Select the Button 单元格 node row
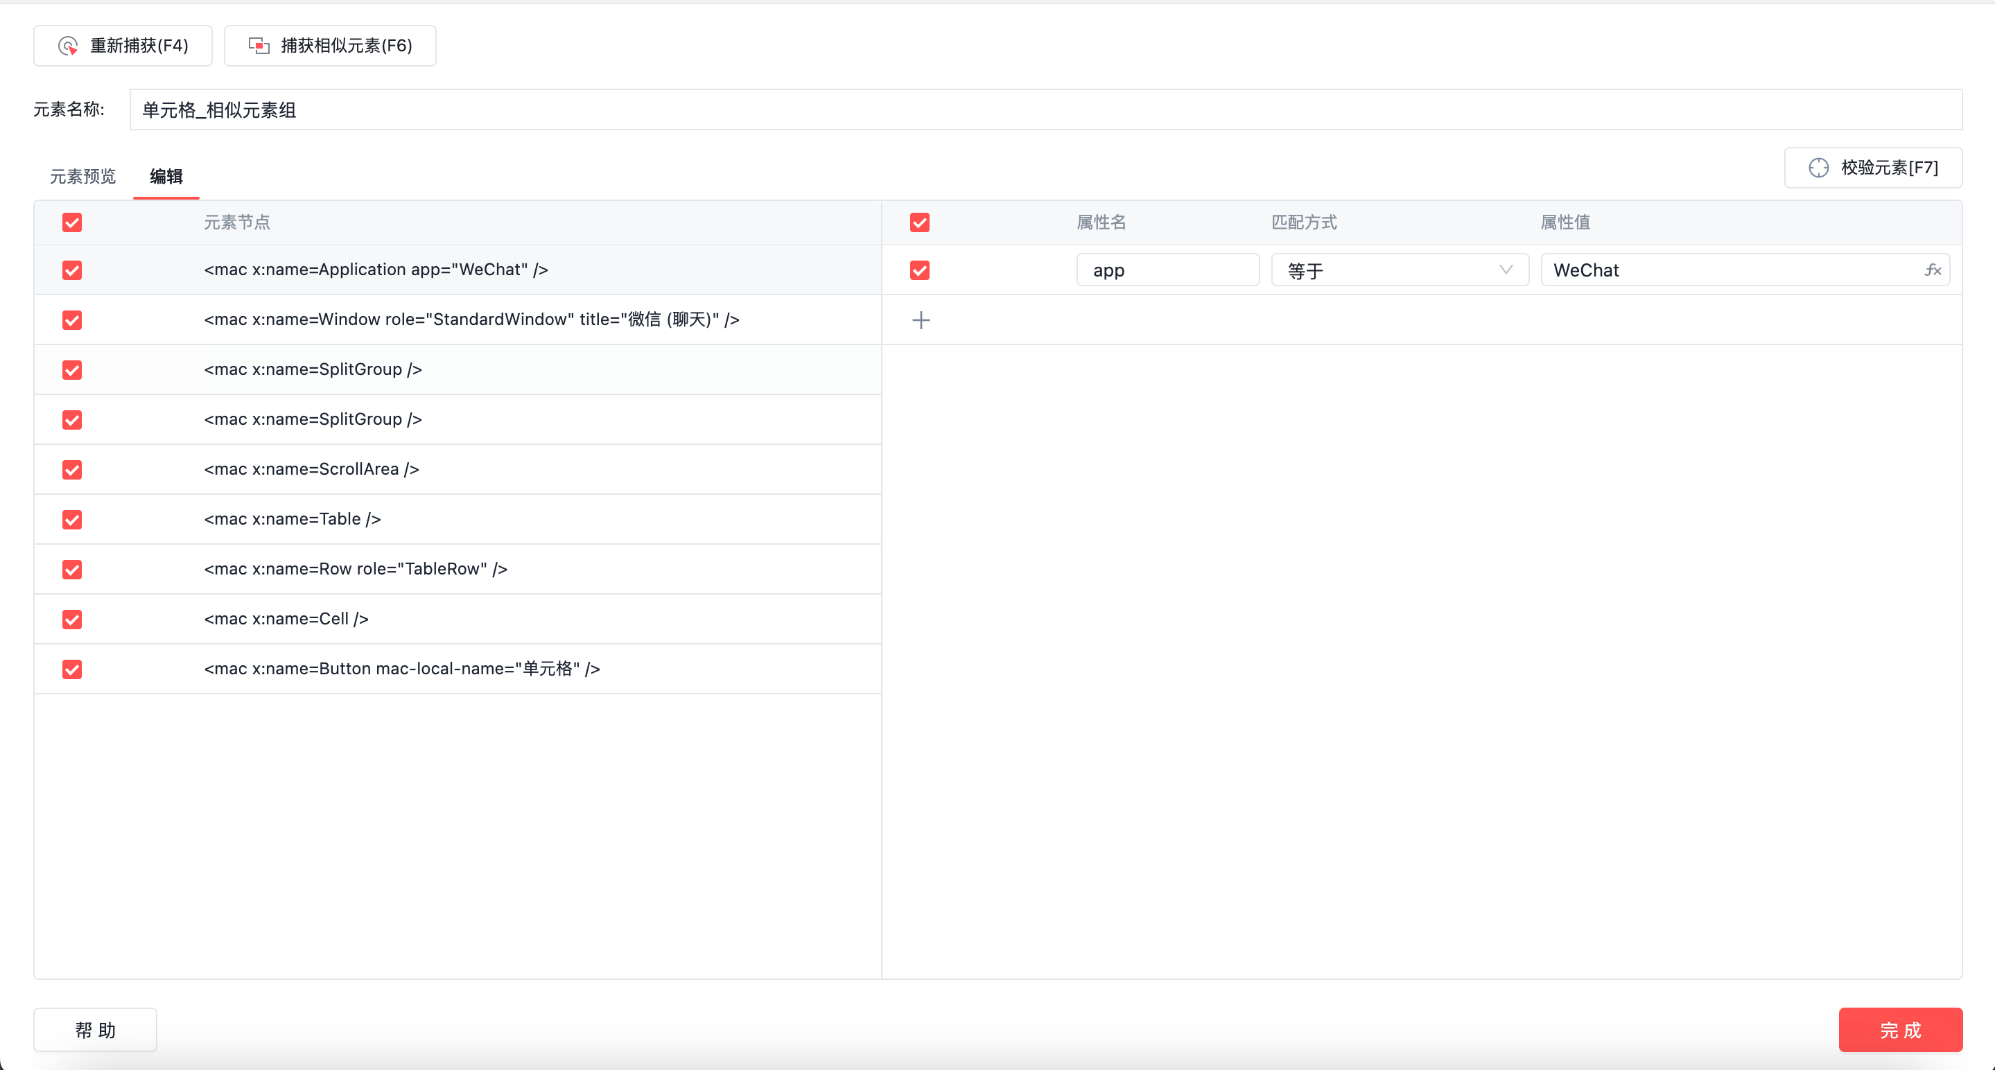 tap(401, 669)
